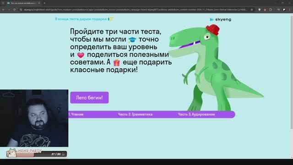Click the pink heart emoji in heading
The image size is (293, 165).
pyautogui.click(x=81, y=55)
